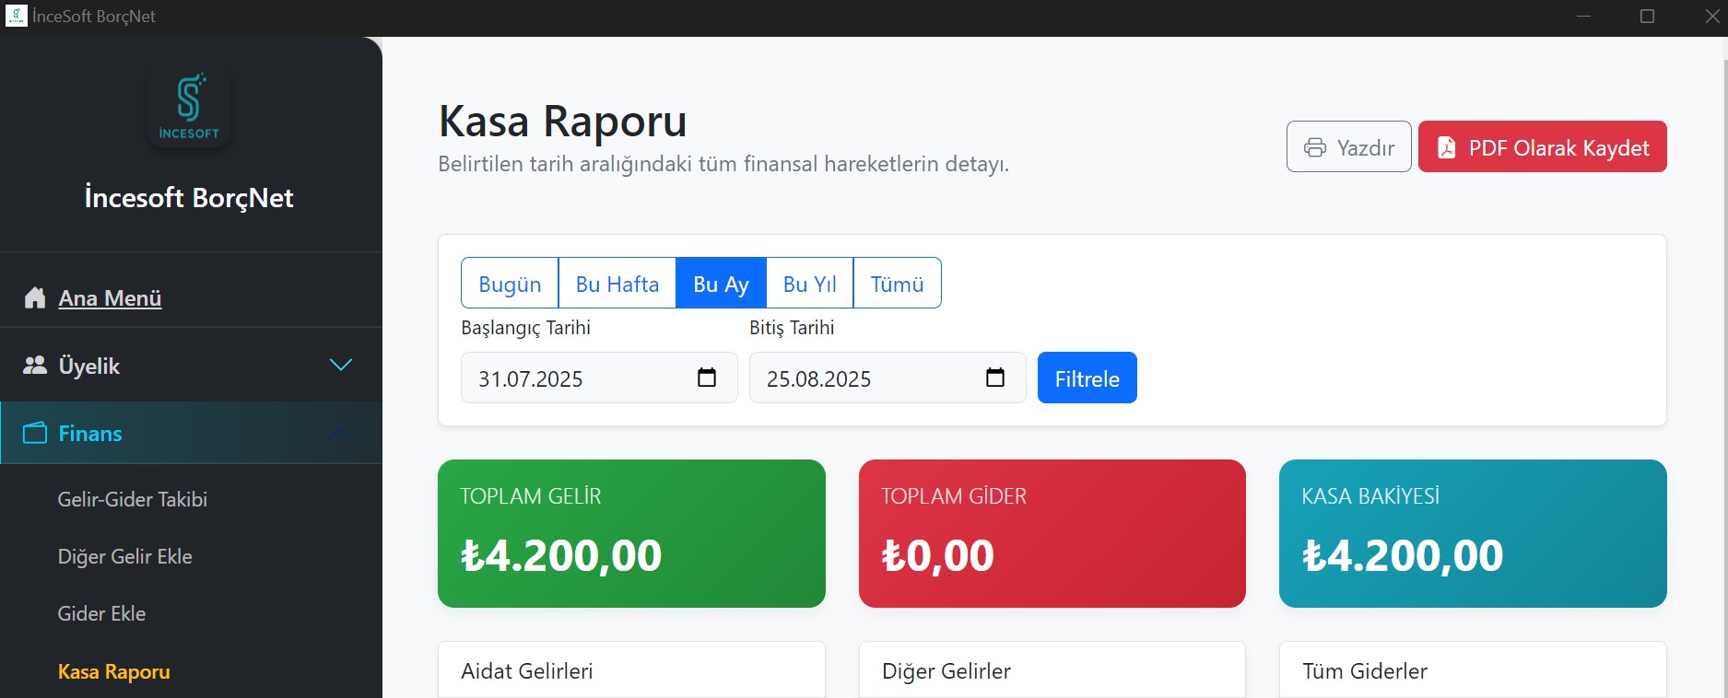Image resolution: width=1728 pixels, height=698 pixels.
Task: Open the Gider Ekle page
Action: (101, 613)
